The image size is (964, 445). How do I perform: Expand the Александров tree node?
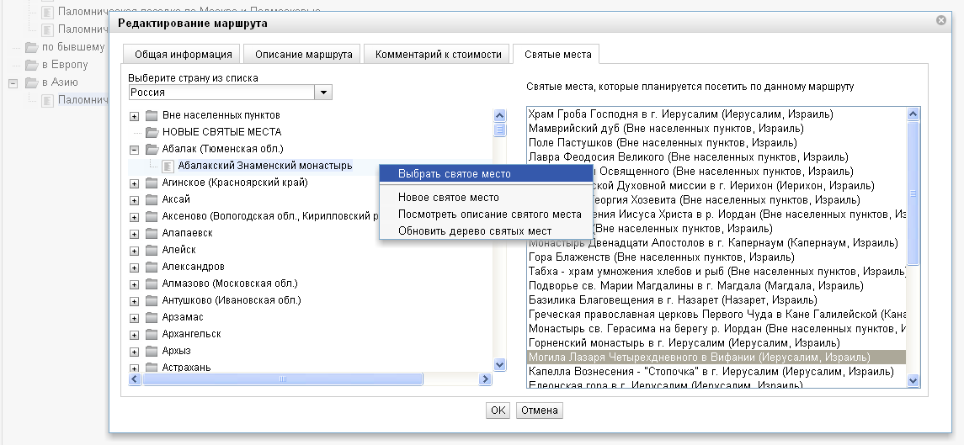click(x=134, y=267)
